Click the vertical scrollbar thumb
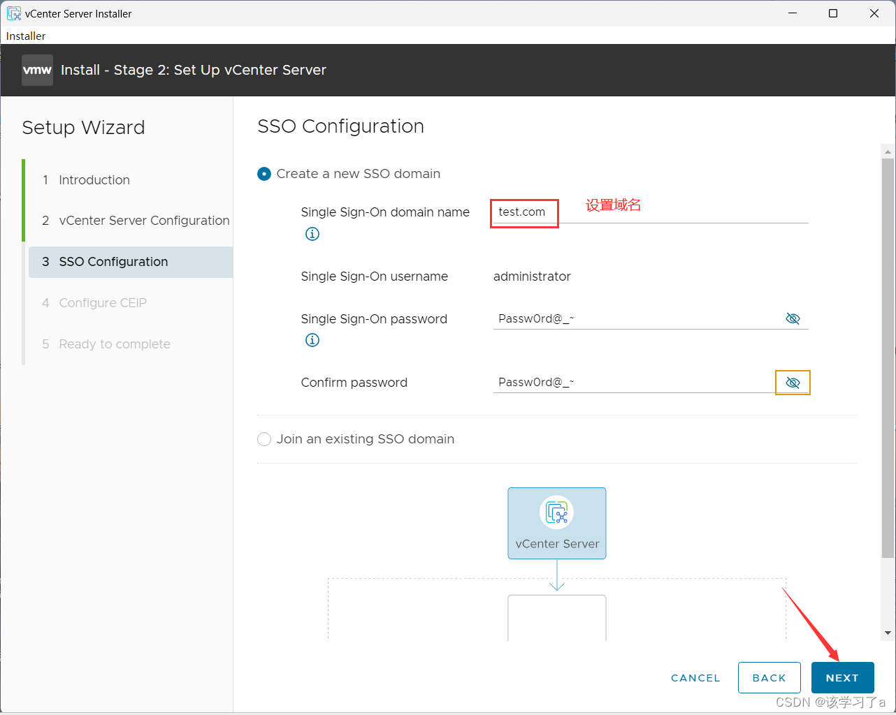This screenshot has height=715, width=896. [888, 358]
